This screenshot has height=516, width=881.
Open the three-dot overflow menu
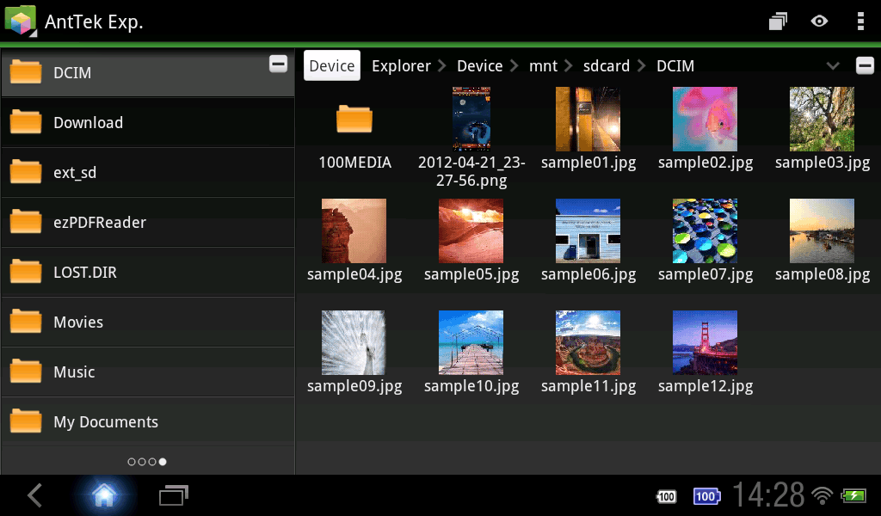point(860,21)
